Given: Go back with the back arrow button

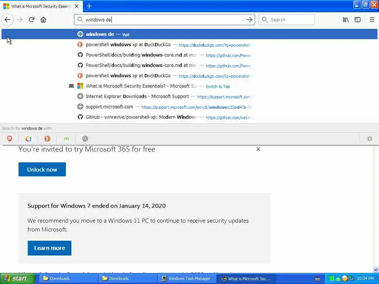Looking at the screenshot, I should tap(7, 20).
